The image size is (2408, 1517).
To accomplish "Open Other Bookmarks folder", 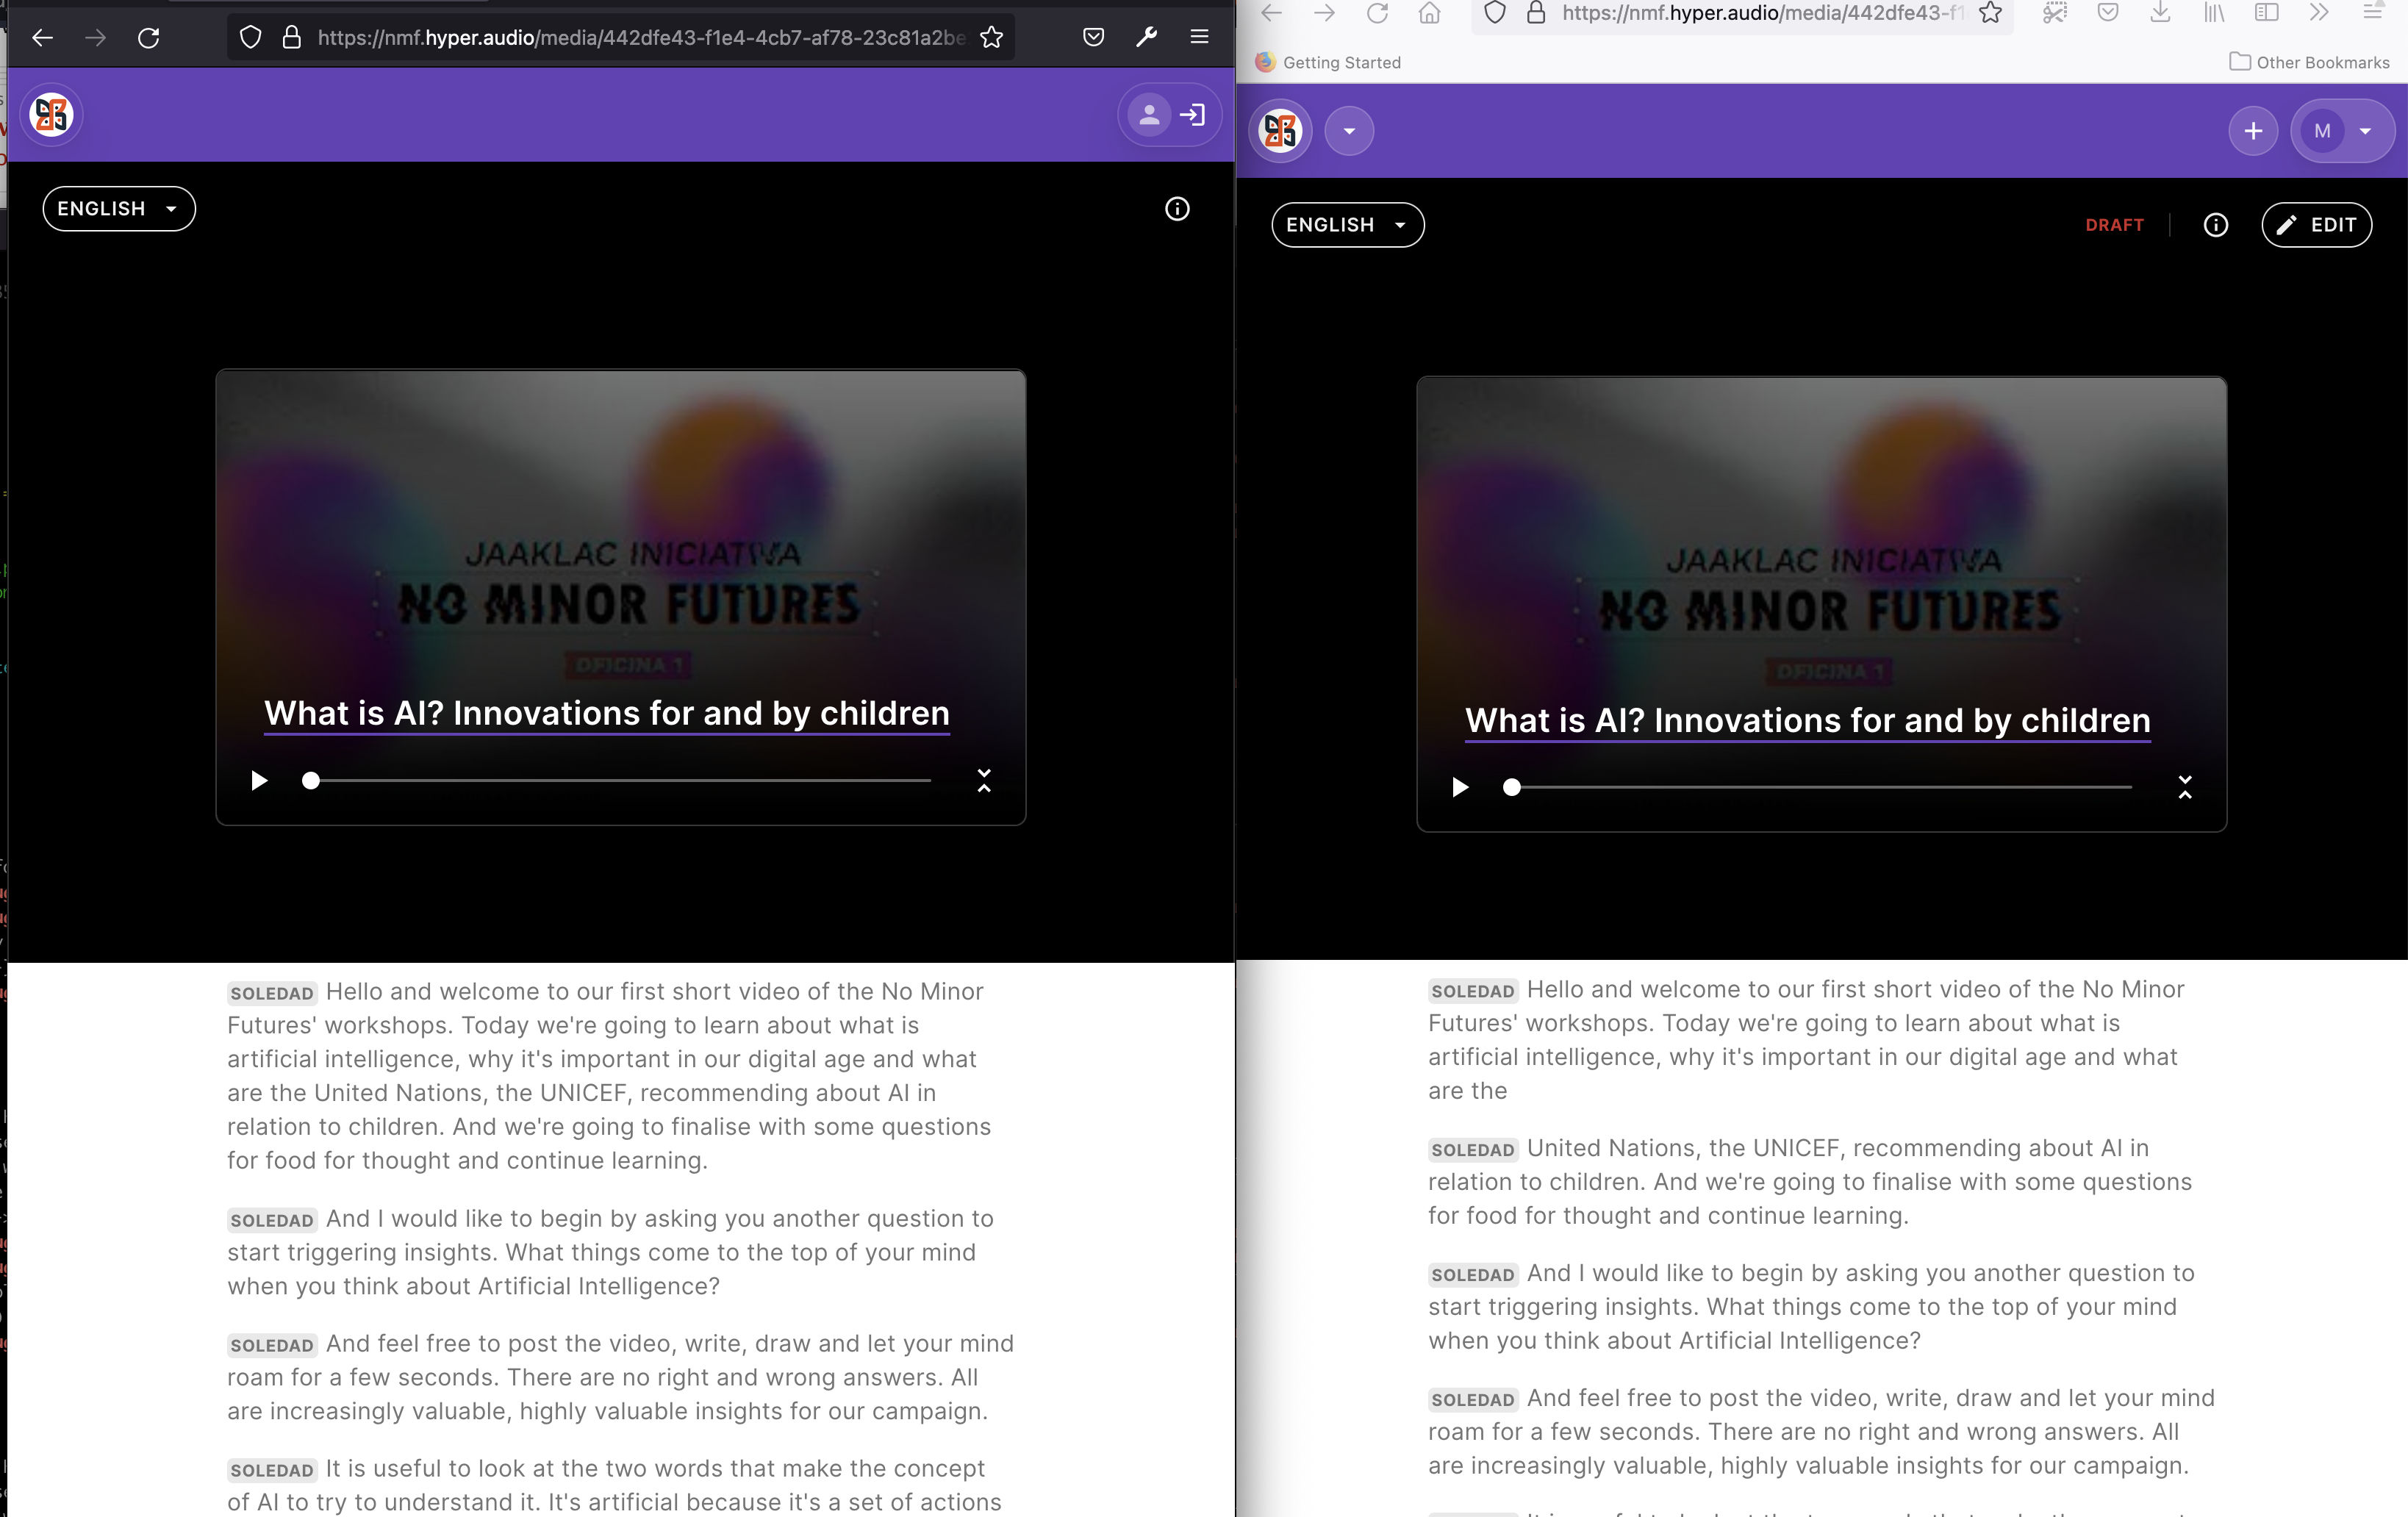I will click(x=2310, y=62).
